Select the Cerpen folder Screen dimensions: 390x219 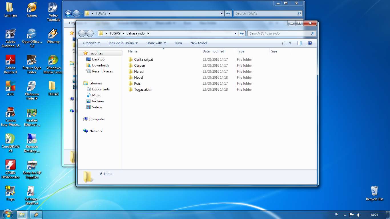point(137,66)
